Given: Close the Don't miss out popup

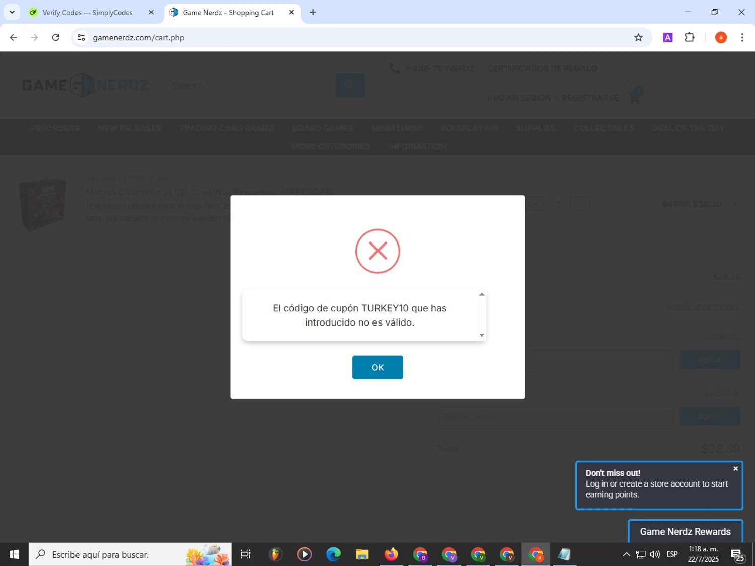Looking at the screenshot, I should (x=735, y=468).
